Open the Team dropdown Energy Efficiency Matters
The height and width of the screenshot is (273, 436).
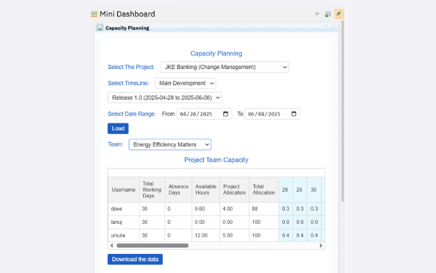(170, 145)
